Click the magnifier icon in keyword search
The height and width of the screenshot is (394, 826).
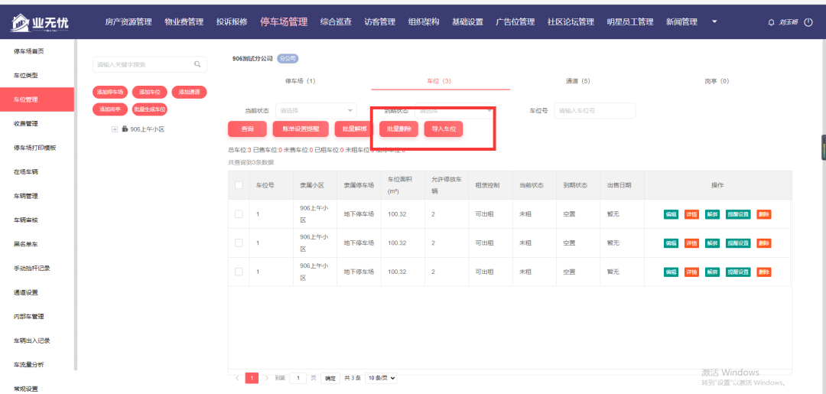point(197,64)
